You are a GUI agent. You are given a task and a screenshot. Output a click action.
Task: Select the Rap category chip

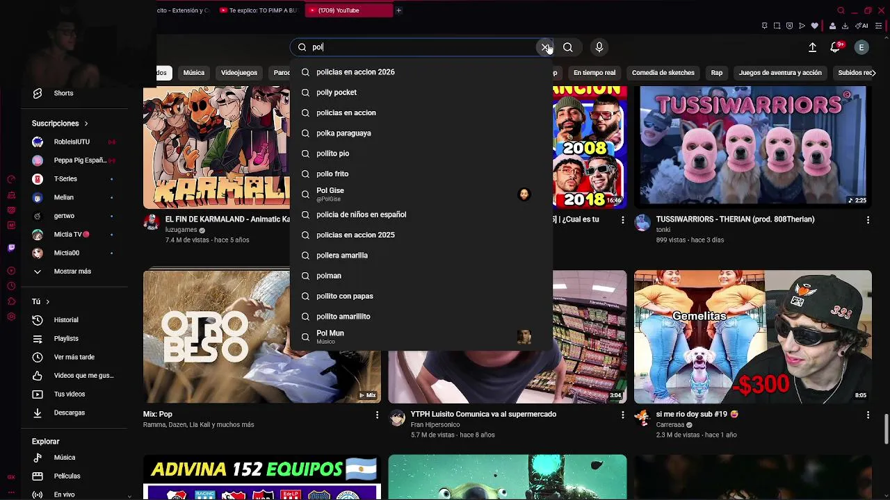point(717,73)
